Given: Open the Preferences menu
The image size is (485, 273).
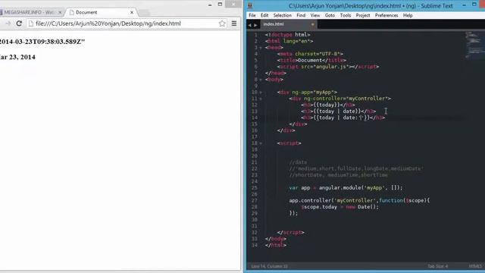Looking at the screenshot, I should point(386,15).
